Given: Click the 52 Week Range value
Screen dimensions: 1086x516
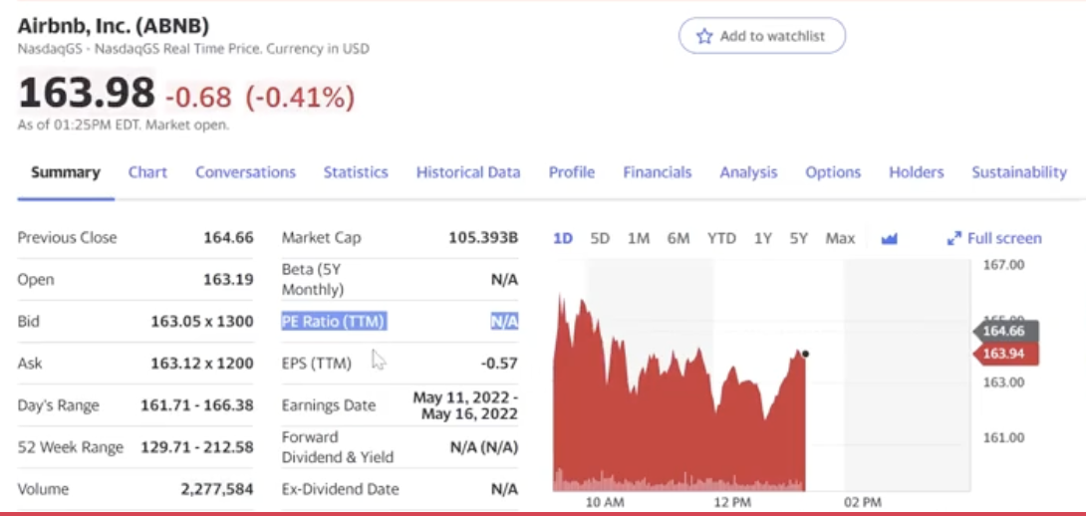Looking at the screenshot, I should 197,447.
